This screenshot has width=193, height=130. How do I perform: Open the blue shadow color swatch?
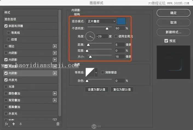[x=121, y=21]
